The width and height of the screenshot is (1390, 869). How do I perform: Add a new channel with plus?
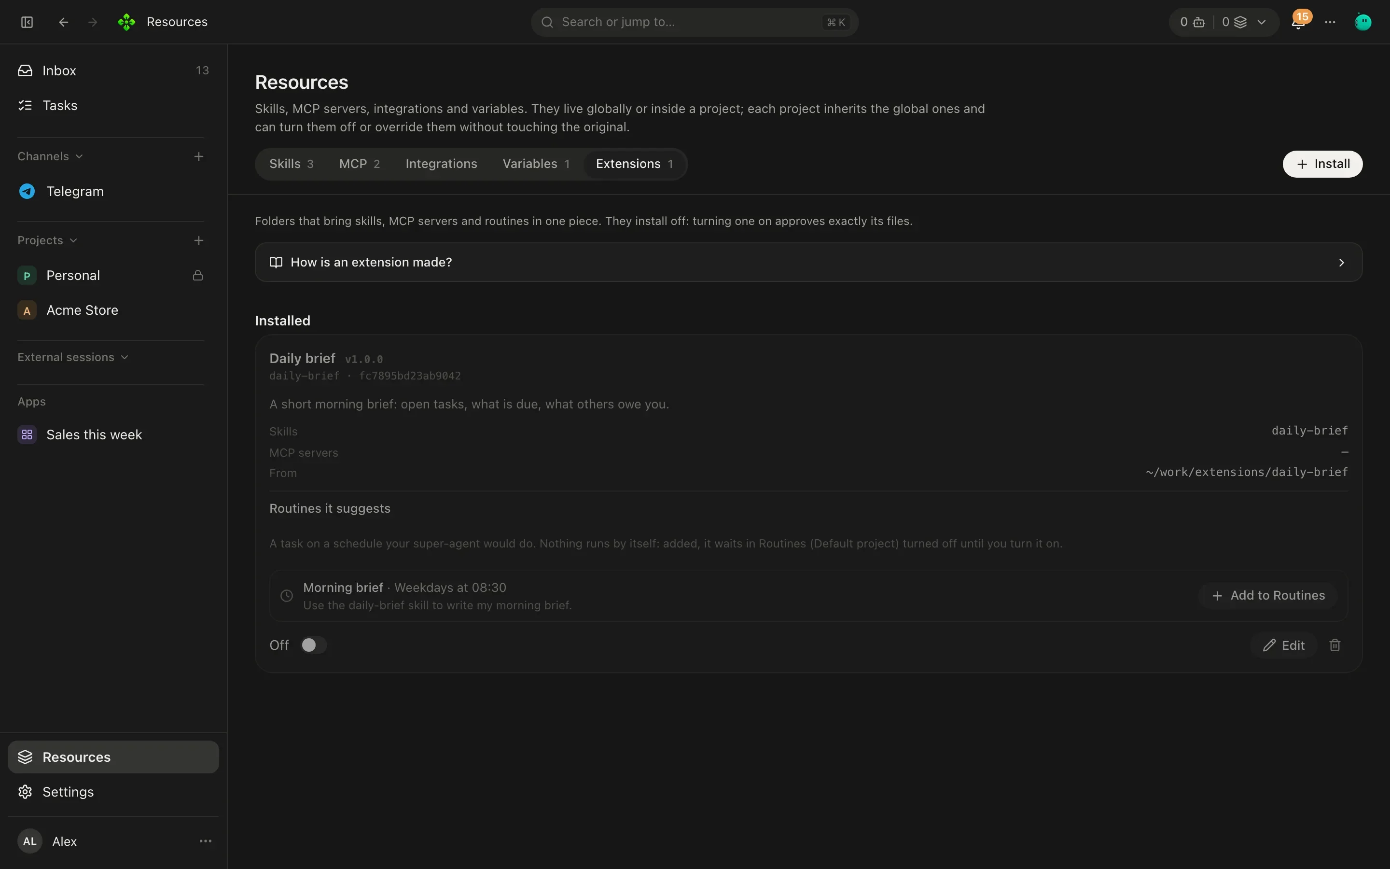click(199, 156)
